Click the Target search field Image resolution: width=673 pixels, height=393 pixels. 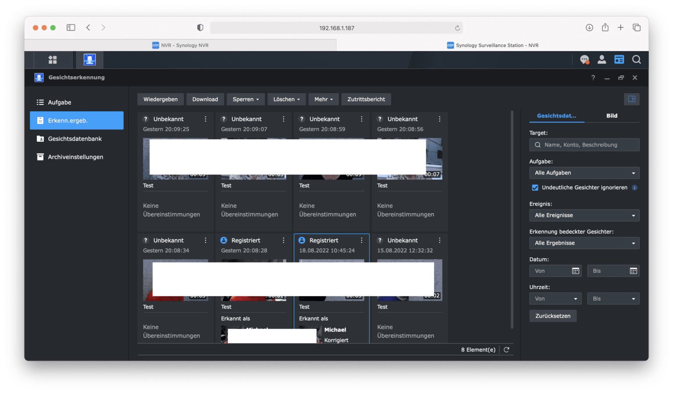pos(584,144)
